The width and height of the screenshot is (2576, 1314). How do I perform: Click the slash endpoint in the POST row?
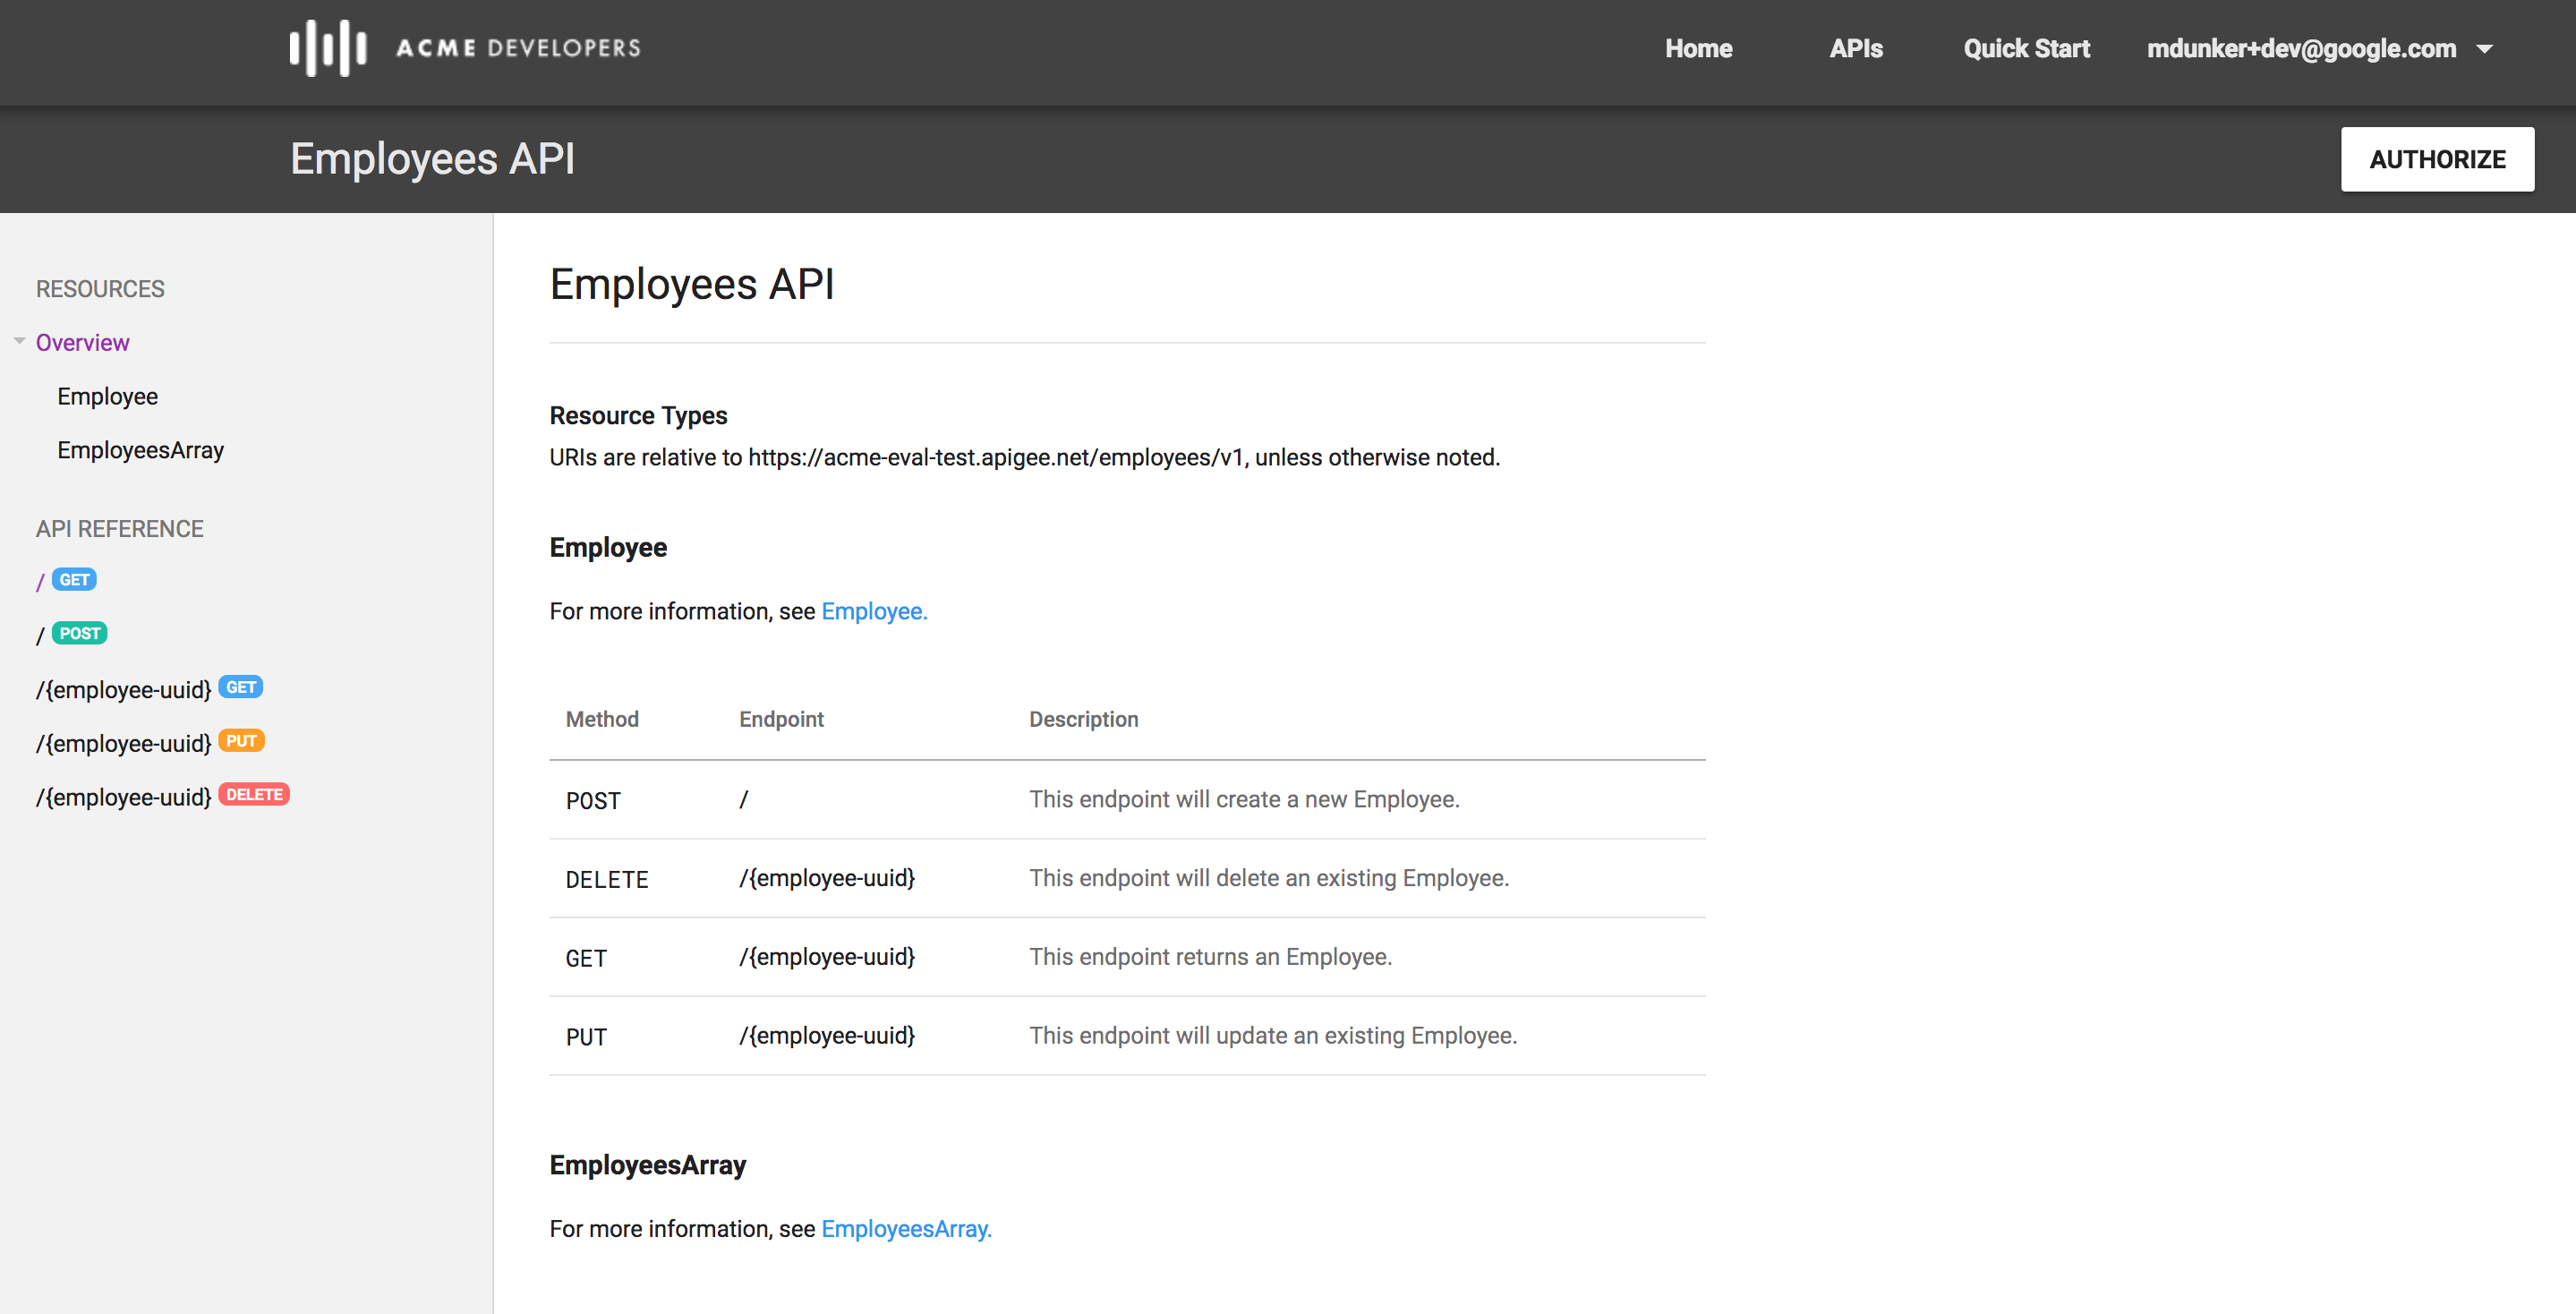pyautogui.click(x=744, y=800)
